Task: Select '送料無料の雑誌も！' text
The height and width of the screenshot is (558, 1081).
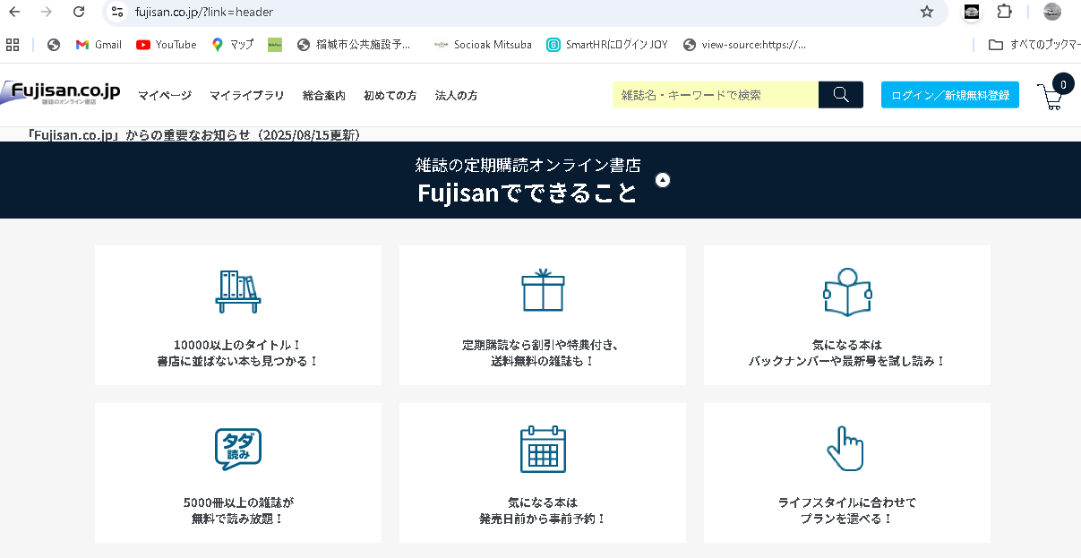Action: (543, 362)
